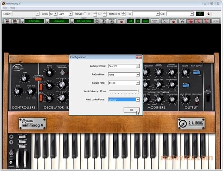Click the Octave stepper control
This screenshot has height=171, width=223.
click(124, 14)
